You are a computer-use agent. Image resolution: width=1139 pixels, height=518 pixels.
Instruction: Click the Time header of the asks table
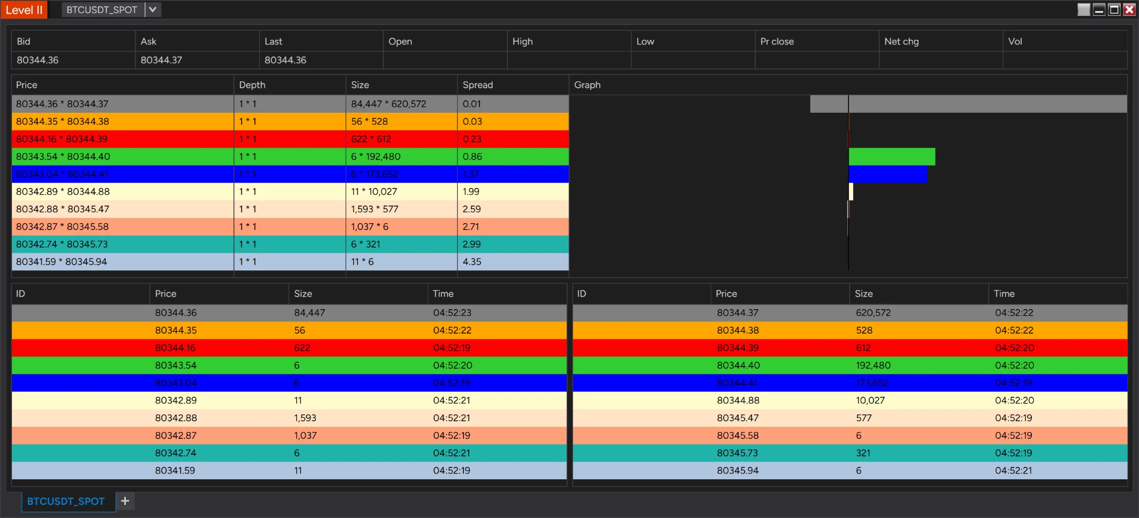1058,294
